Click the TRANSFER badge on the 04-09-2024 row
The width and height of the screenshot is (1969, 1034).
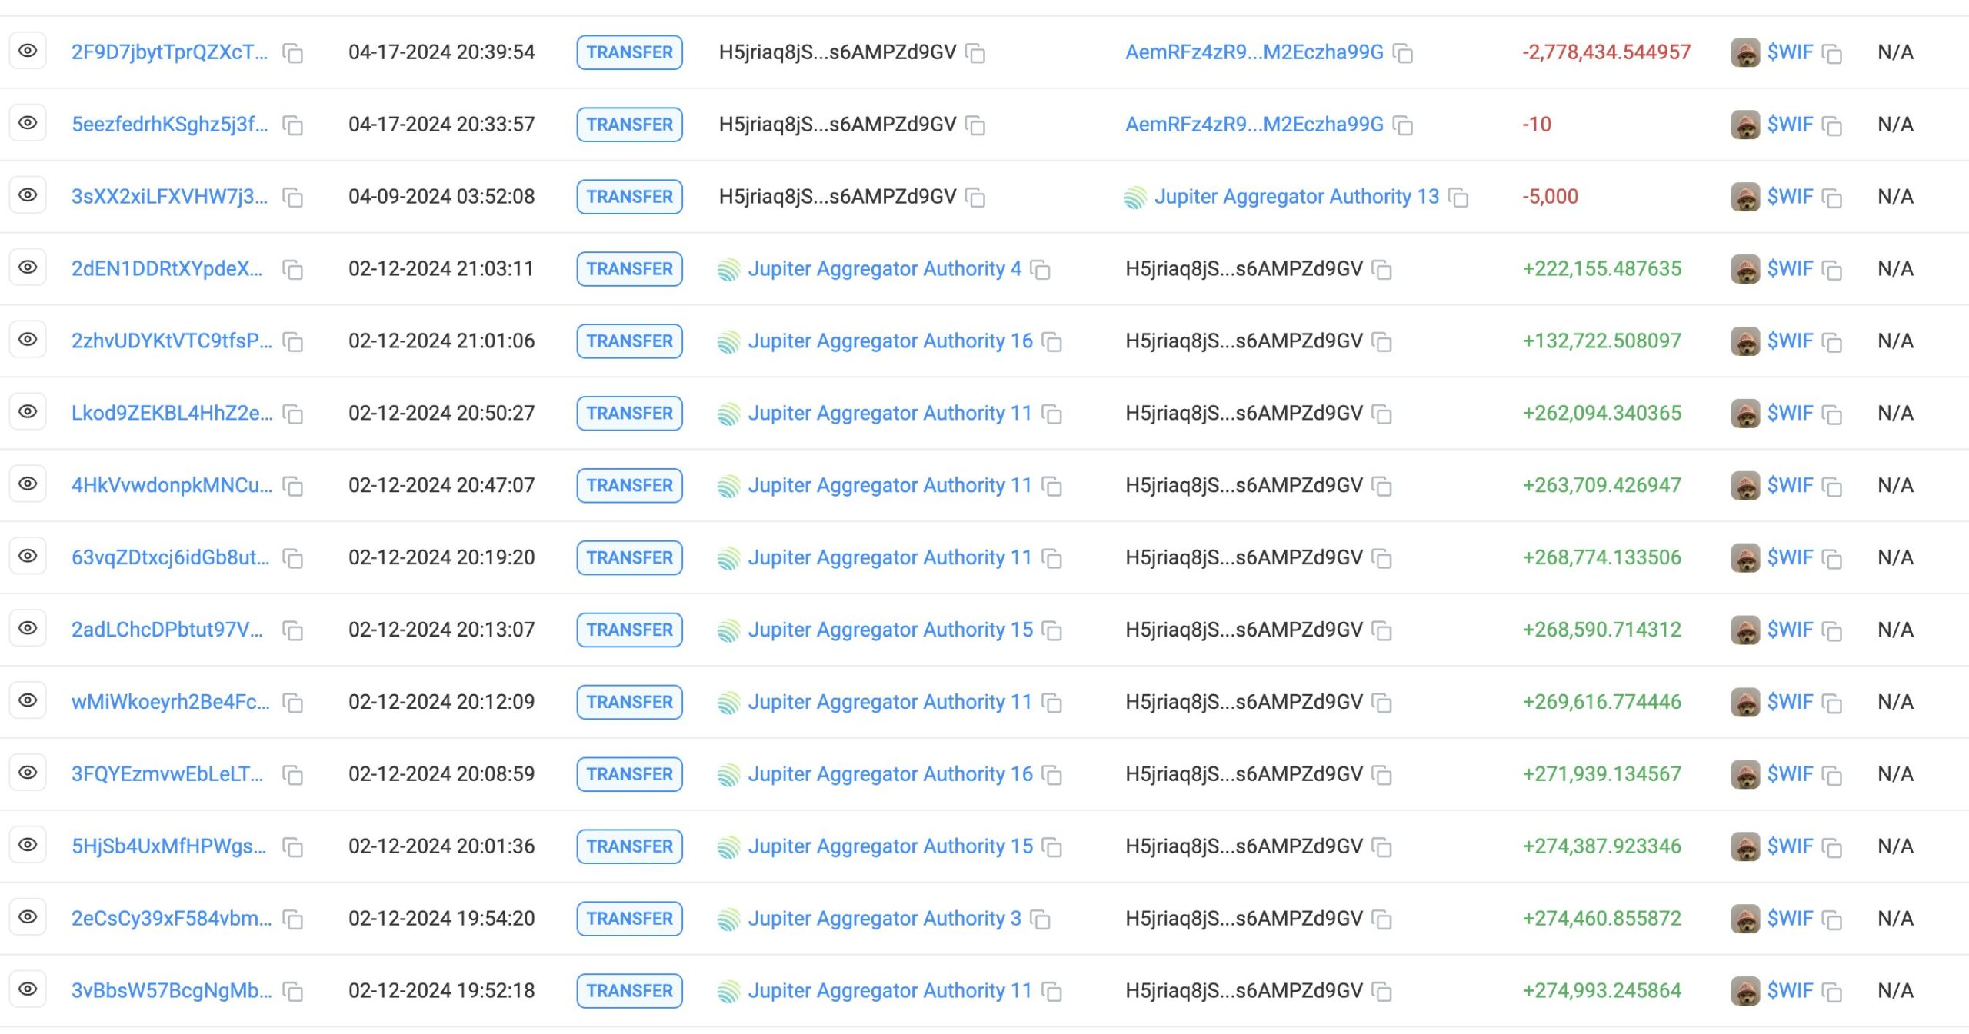click(629, 197)
